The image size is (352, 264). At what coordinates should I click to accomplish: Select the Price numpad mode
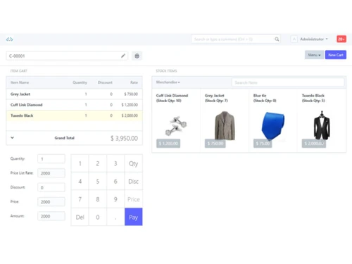point(134,199)
